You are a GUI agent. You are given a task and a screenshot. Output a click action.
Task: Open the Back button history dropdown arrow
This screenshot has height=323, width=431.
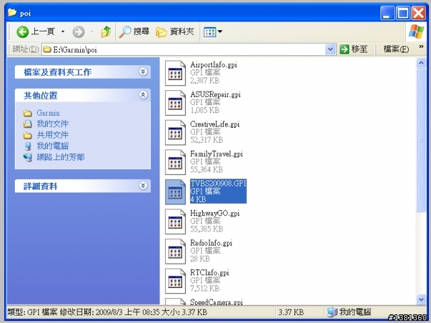(63, 32)
